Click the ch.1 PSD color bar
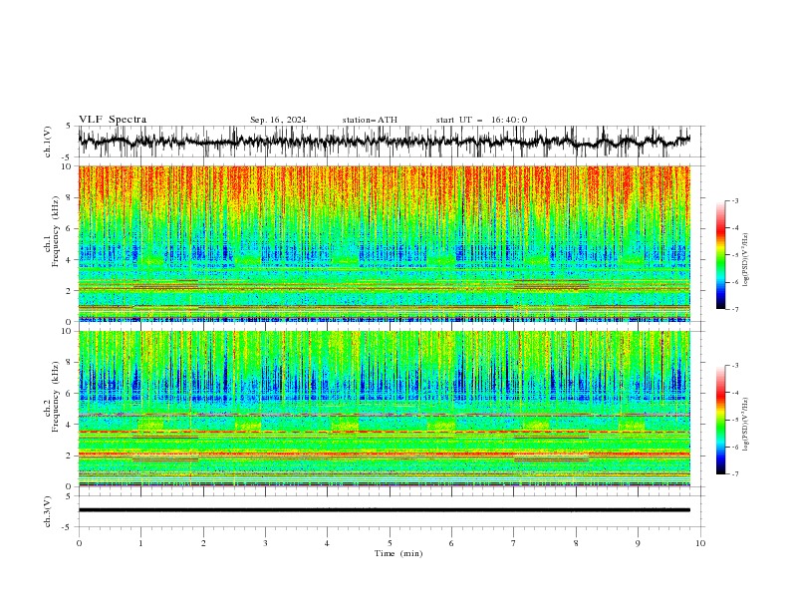Screen dimensions: 789x610 pos(720,255)
